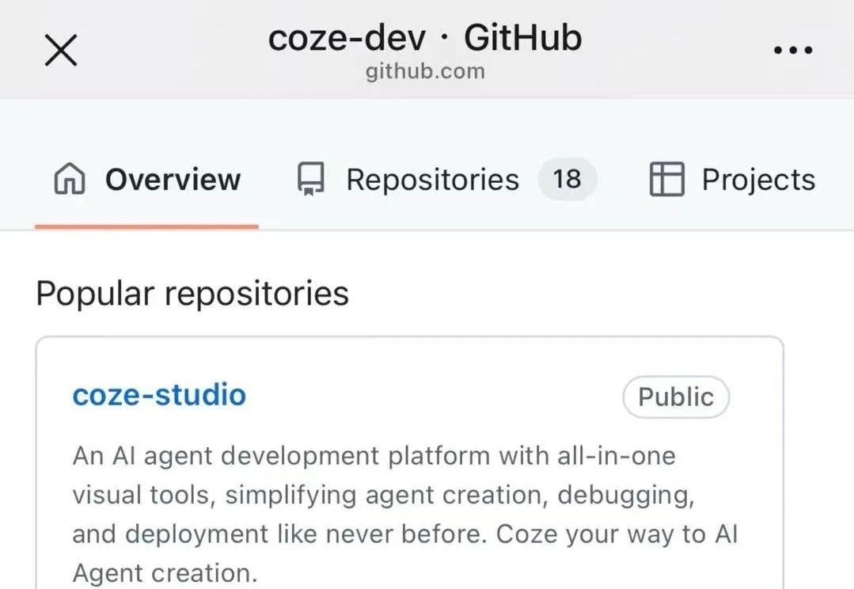This screenshot has width=854, height=589.
Task: Click the repositories count badge 18
Action: (x=567, y=179)
